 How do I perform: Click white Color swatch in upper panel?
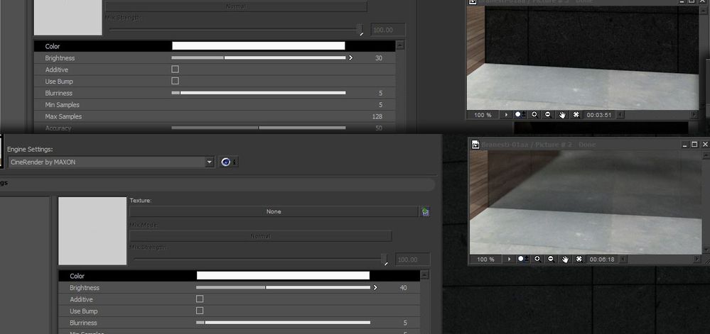(259, 45)
